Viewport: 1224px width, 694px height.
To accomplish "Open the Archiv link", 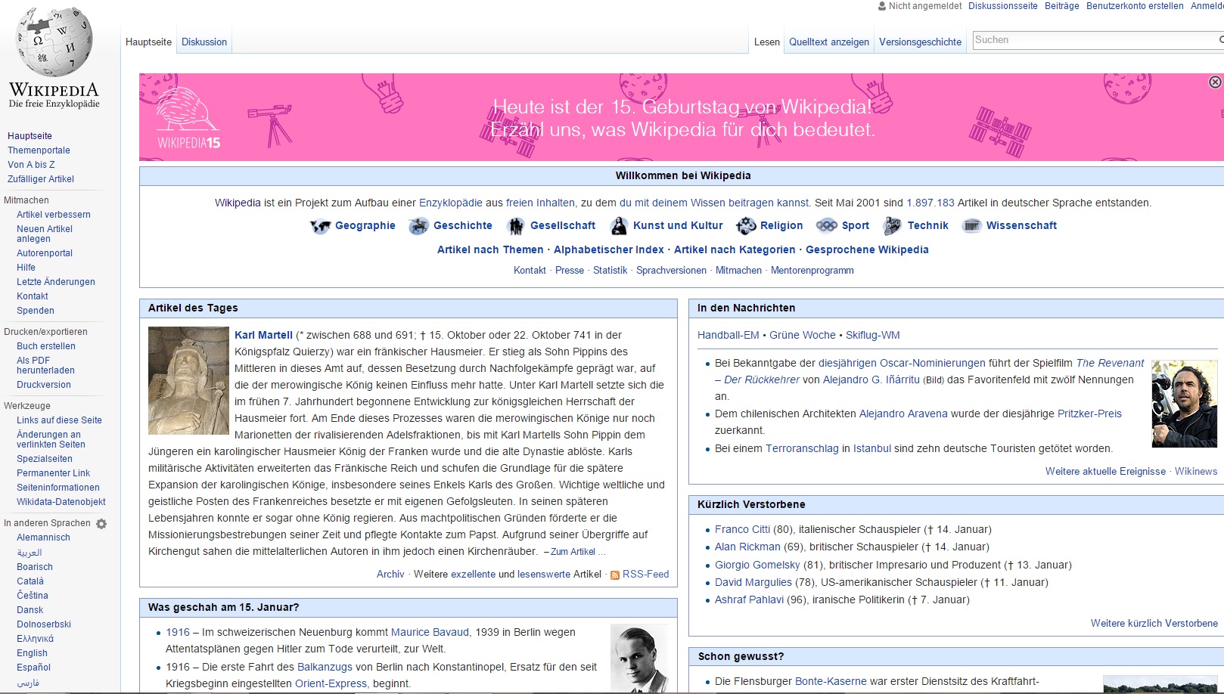I will click(390, 575).
